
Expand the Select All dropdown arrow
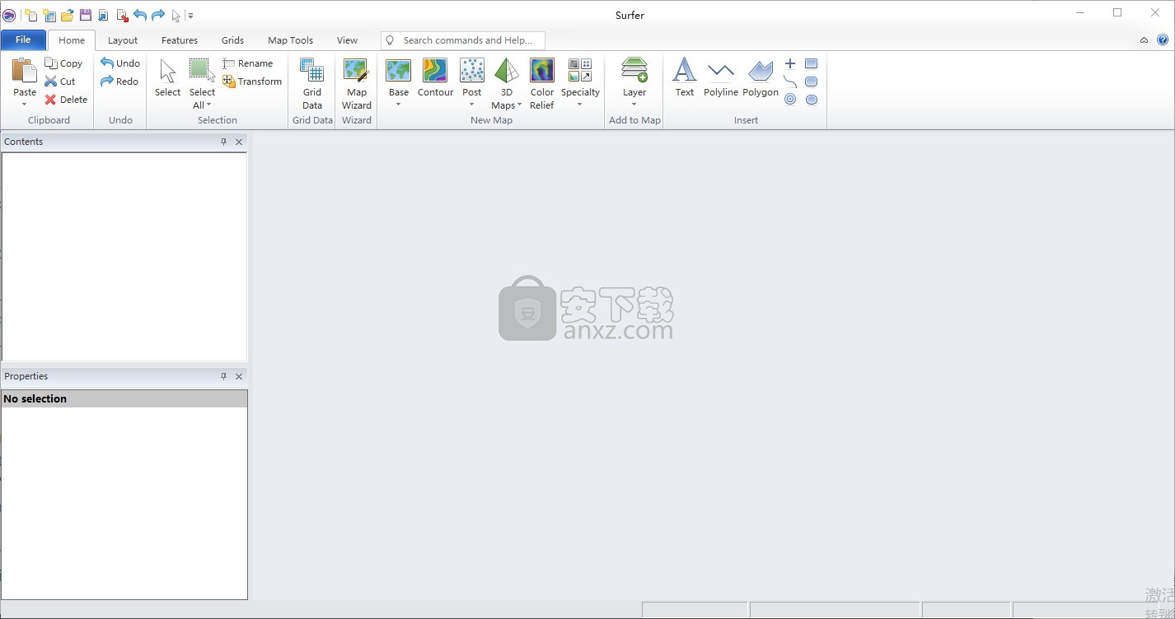tap(209, 105)
